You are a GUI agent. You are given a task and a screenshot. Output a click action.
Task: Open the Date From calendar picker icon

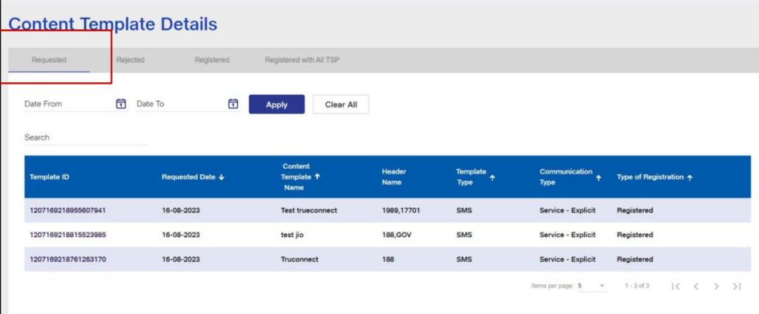tap(121, 104)
